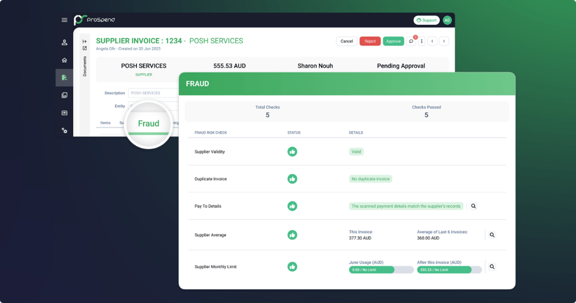Click the Duplicate Invoice thumbs-up status
This screenshot has height=303, width=576.
click(292, 179)
